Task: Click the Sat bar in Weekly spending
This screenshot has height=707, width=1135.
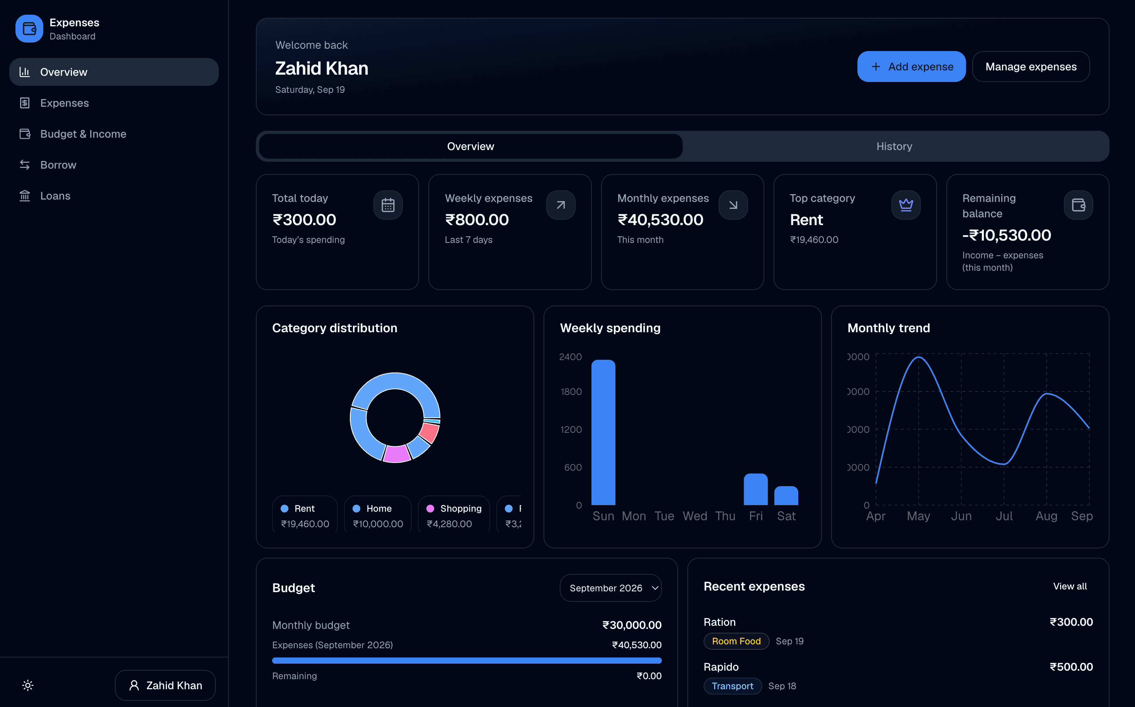Action: [x=786, y=496]
